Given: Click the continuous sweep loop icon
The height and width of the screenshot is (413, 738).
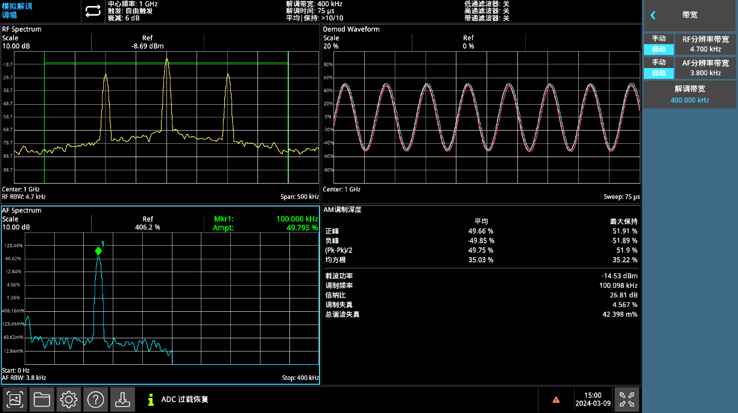Looking at the screenshot, I should click(x=93, y=11).
